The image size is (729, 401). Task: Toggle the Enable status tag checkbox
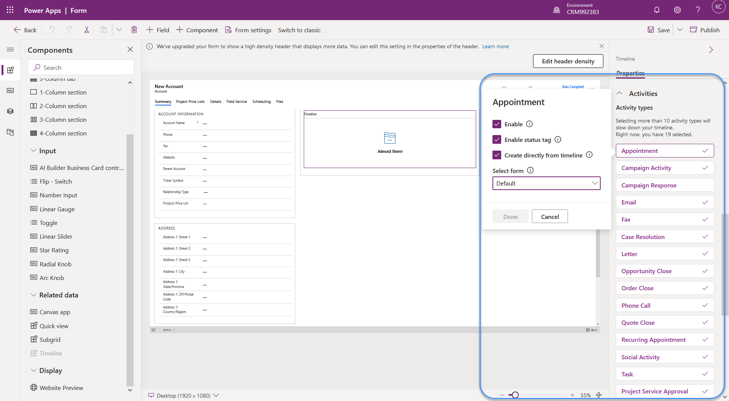click(x=497, y=140)
